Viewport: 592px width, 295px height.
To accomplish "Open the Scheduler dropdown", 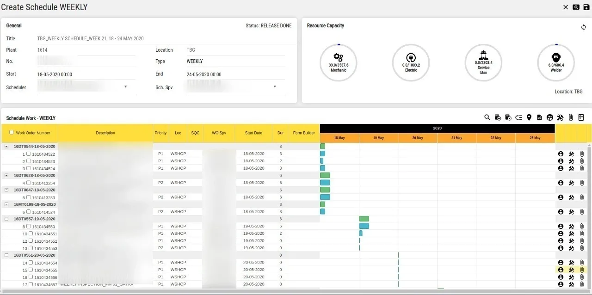I will pos(126,86).
